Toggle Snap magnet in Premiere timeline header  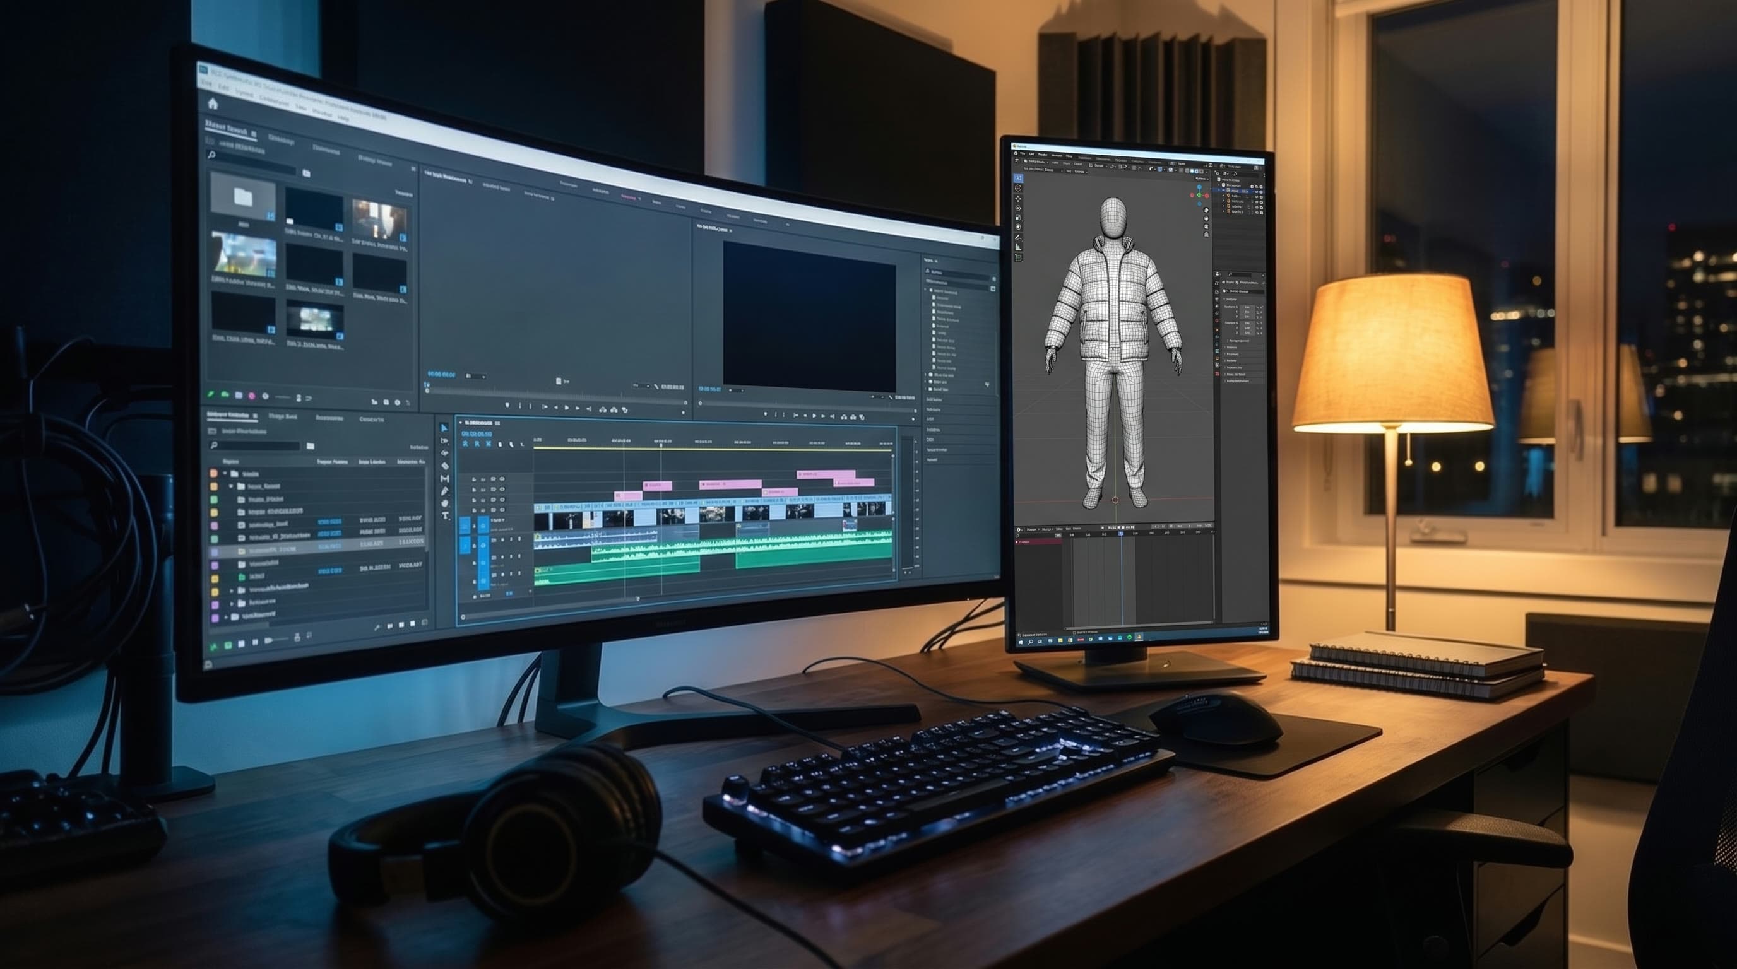[477, 444]
